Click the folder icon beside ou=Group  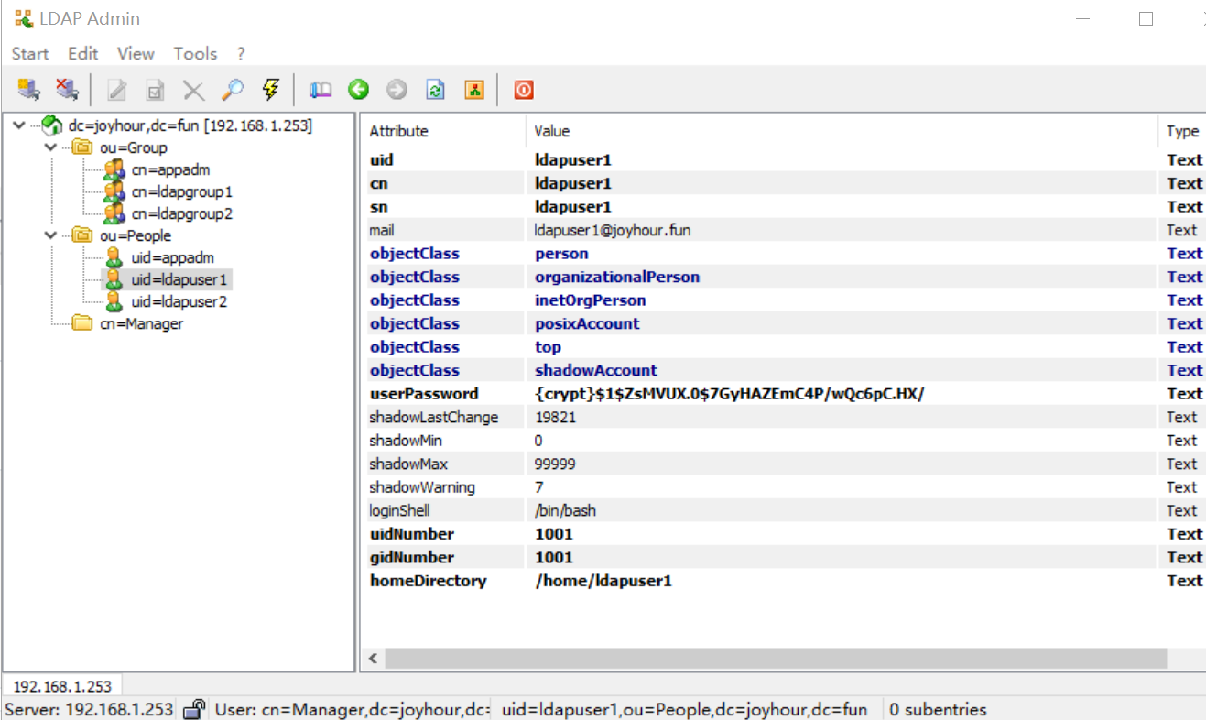(x=82, y=147)
